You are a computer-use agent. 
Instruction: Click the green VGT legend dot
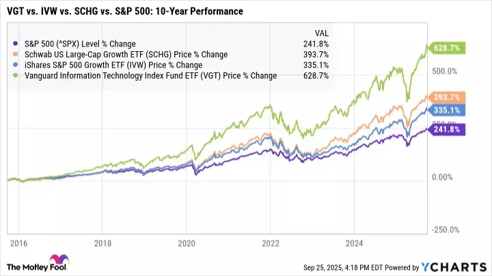pos(14,76)
